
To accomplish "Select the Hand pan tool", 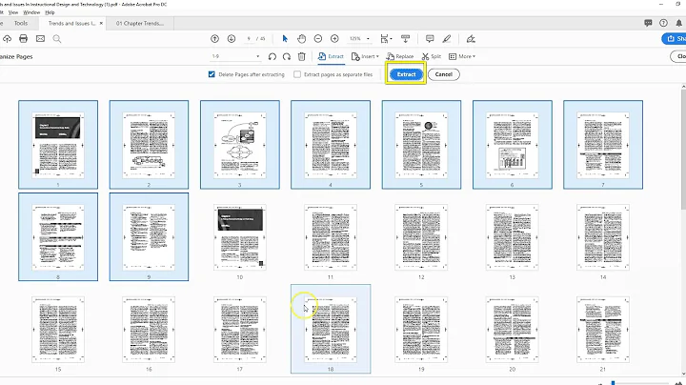I will [301, 39].
